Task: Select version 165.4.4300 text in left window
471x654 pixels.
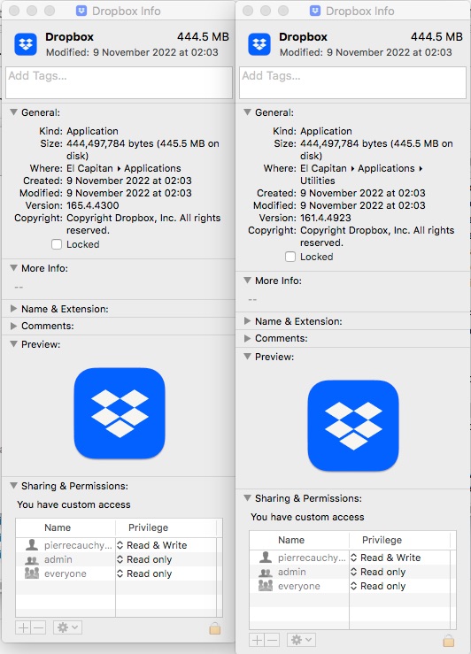Action: 93,205
